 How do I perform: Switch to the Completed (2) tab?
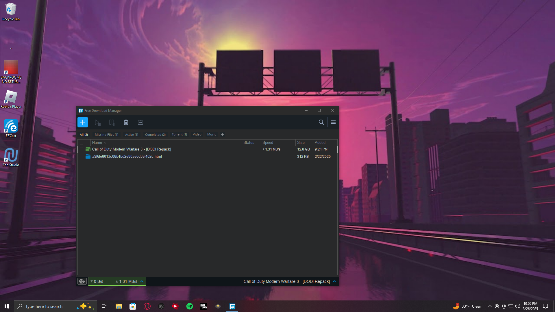point(155,135)
